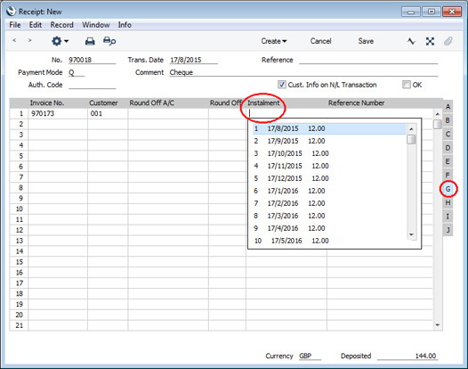Go to next record arrow
Screen dimensions: 468x369
[x=29, y=40]
